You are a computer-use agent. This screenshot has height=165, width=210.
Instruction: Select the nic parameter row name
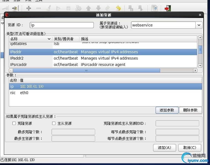[13, 93]
